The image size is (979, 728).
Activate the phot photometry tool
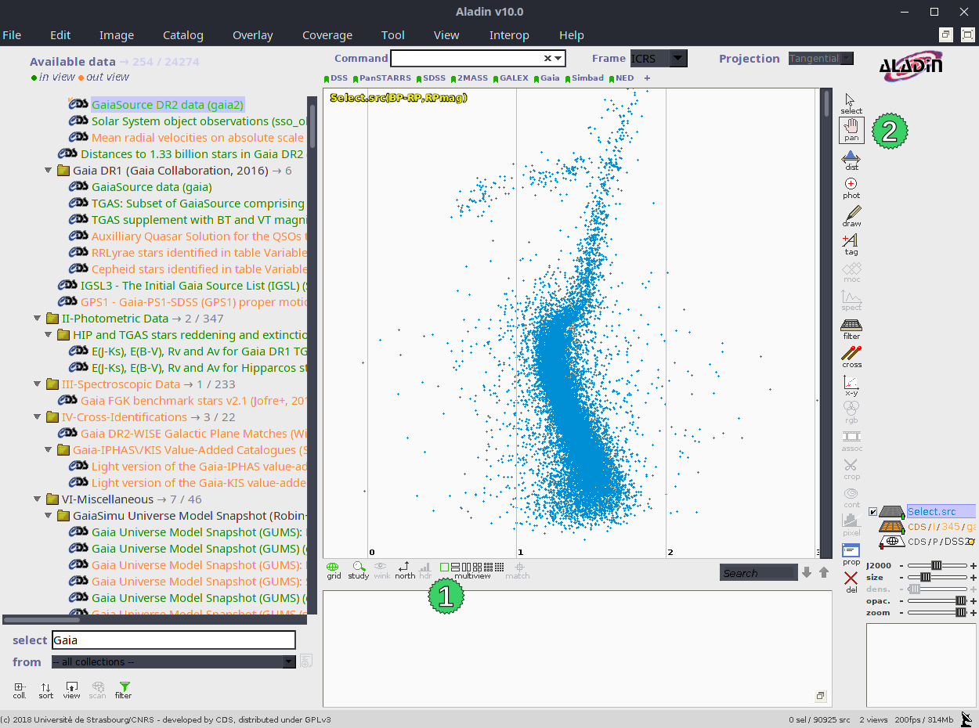(x=851, y=188)
